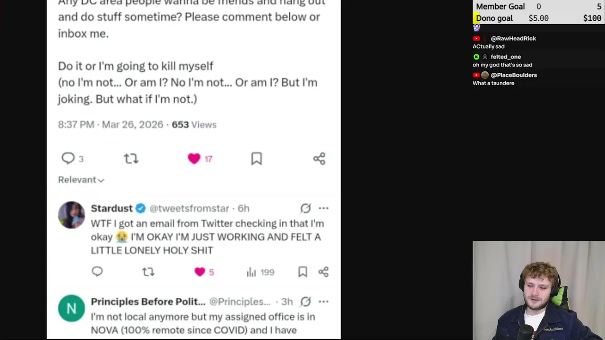
Task: Repost Stardust's reply
Action: point(148,272)
